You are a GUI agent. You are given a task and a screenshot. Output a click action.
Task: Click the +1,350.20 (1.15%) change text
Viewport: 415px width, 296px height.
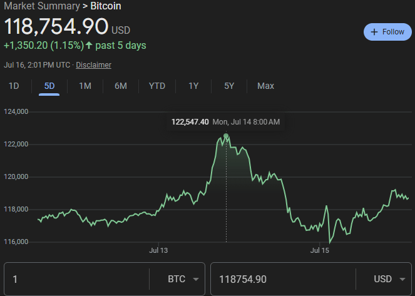[x=44, y=46]
